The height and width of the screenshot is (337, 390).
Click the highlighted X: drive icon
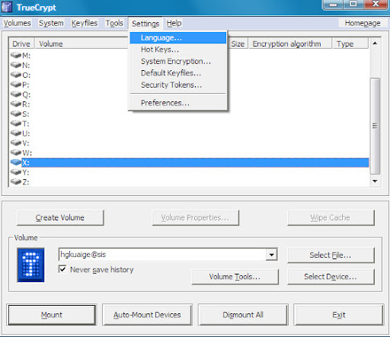pos(16,162)
